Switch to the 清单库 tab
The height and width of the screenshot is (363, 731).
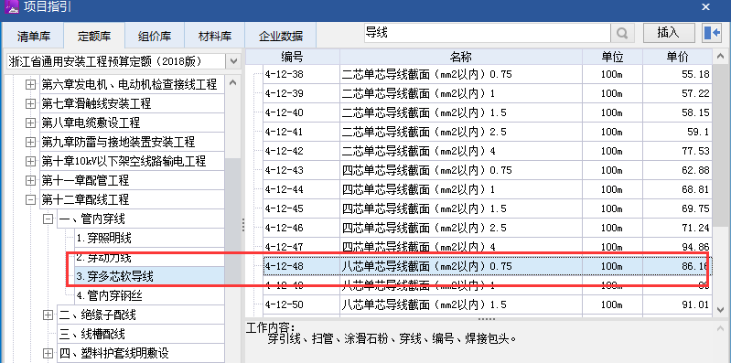(x=34, y=36)
